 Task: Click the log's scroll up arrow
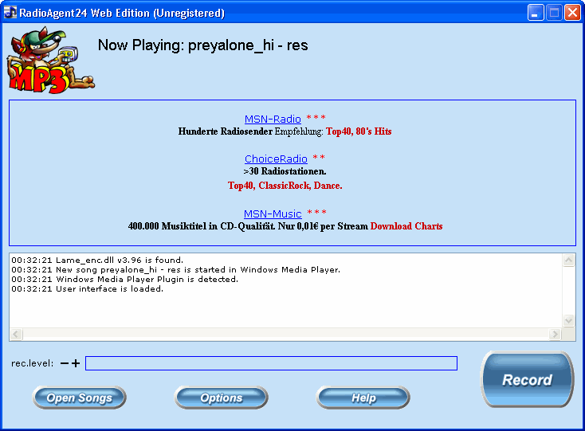pyautogui.click(x=568, y=261)
